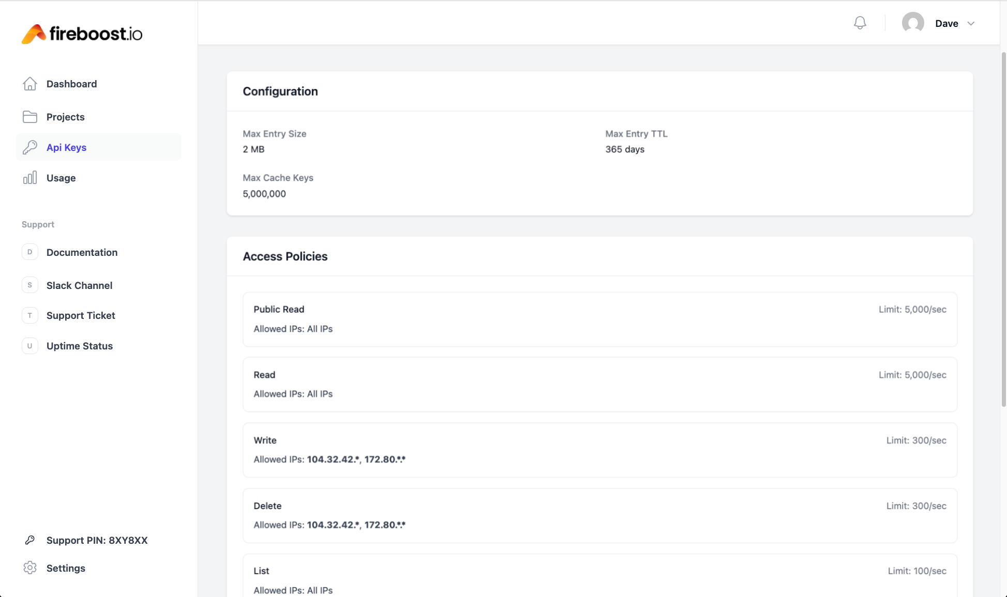Click the Dave user avatar

(x=913, y=23)
